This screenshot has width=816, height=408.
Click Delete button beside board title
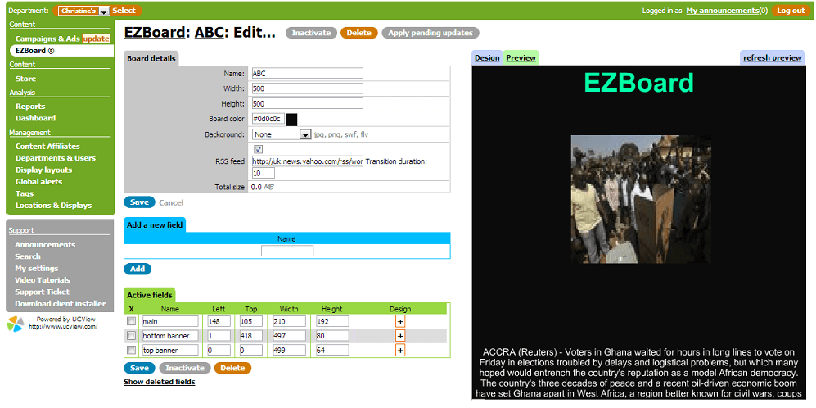click(359, 33)
